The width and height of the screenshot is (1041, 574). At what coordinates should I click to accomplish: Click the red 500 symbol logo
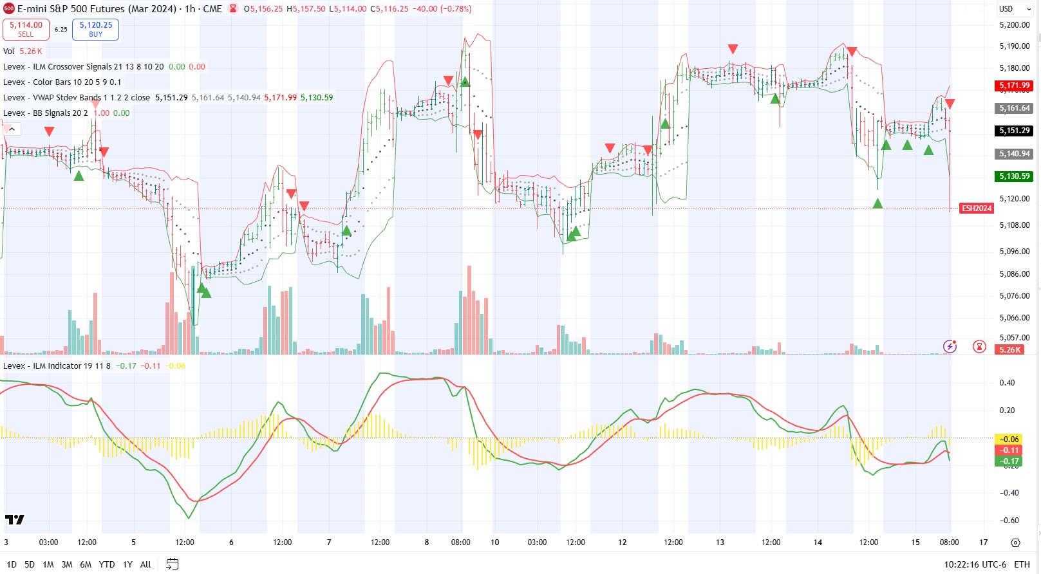tap(9, 9)
